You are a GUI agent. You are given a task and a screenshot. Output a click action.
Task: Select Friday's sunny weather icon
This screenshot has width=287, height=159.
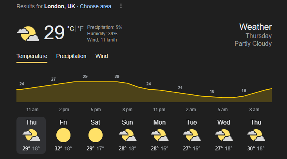[x=63, y=135]
